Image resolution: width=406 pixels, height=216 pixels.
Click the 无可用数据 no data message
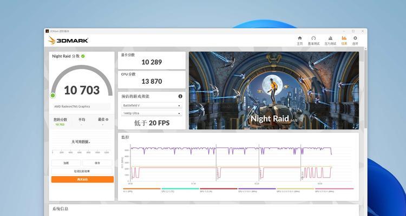81,142
